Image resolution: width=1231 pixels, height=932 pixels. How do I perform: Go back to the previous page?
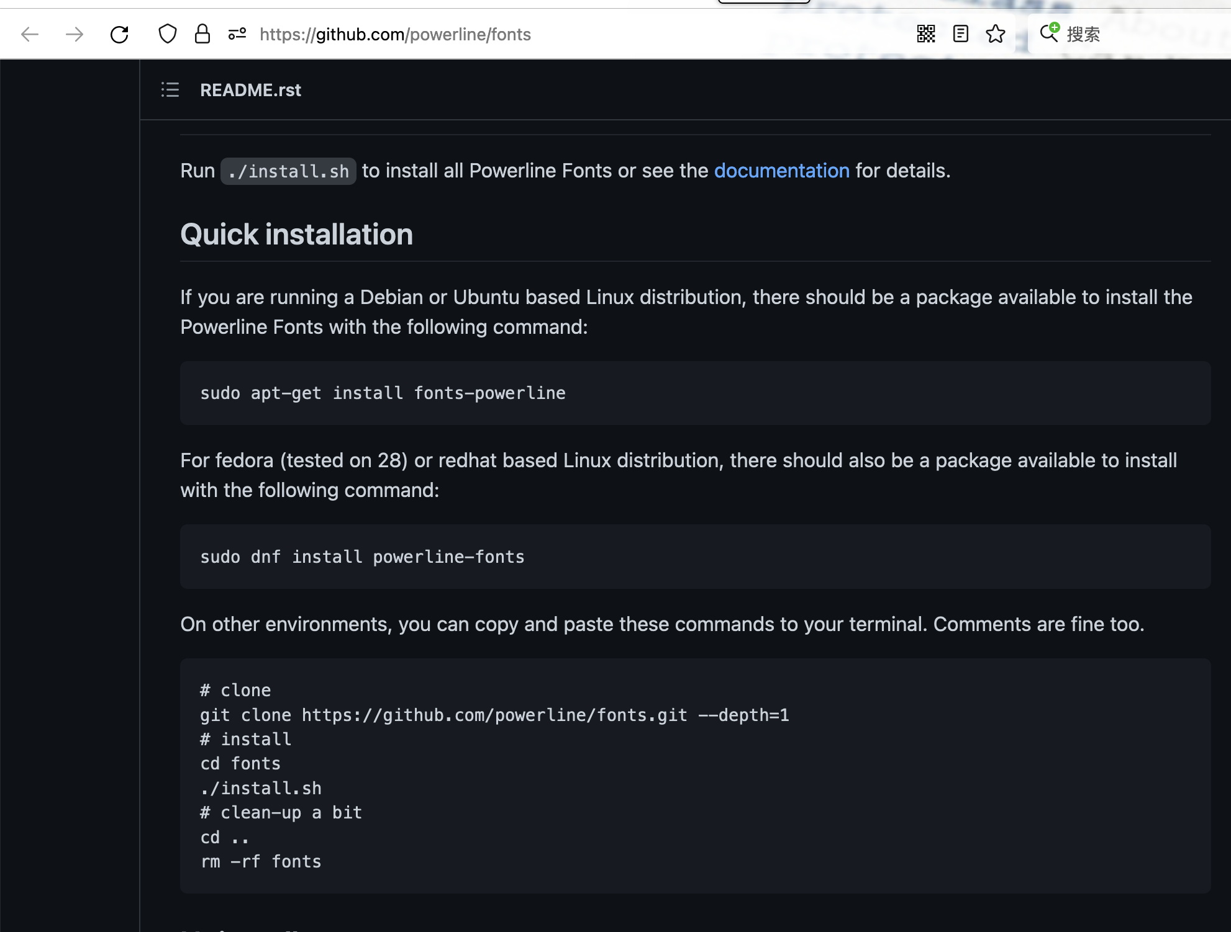coord(30,34)
